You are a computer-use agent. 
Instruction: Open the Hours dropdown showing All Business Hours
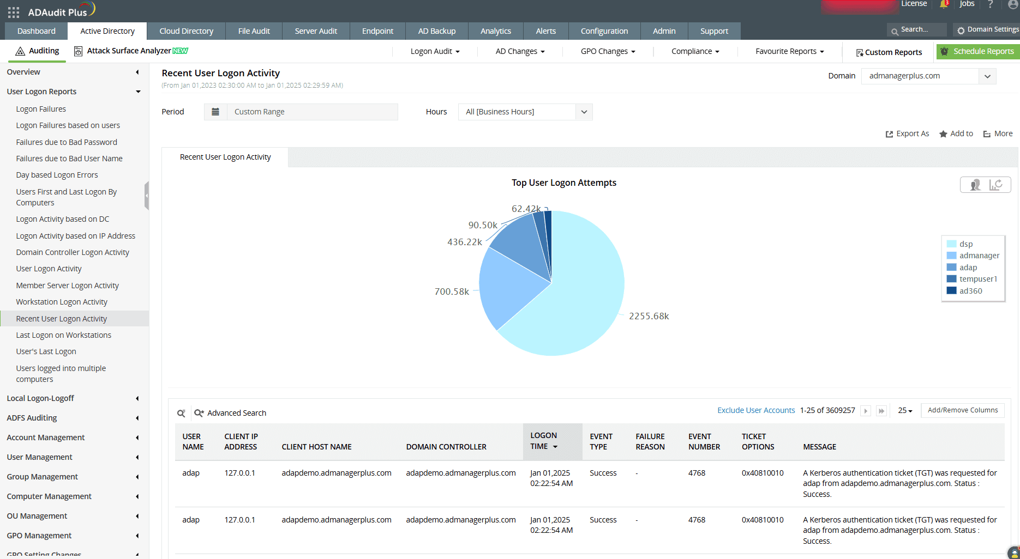pos(583,112)
